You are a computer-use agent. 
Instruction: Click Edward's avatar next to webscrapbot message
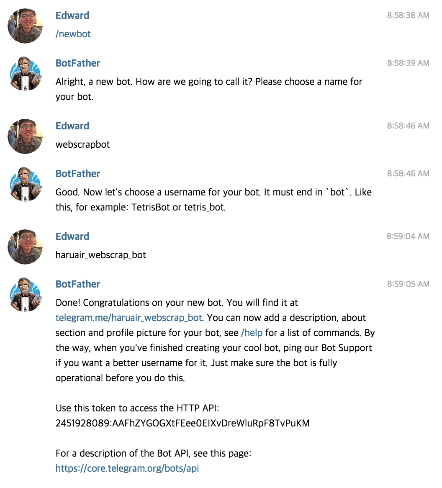[x=25, y=136]
